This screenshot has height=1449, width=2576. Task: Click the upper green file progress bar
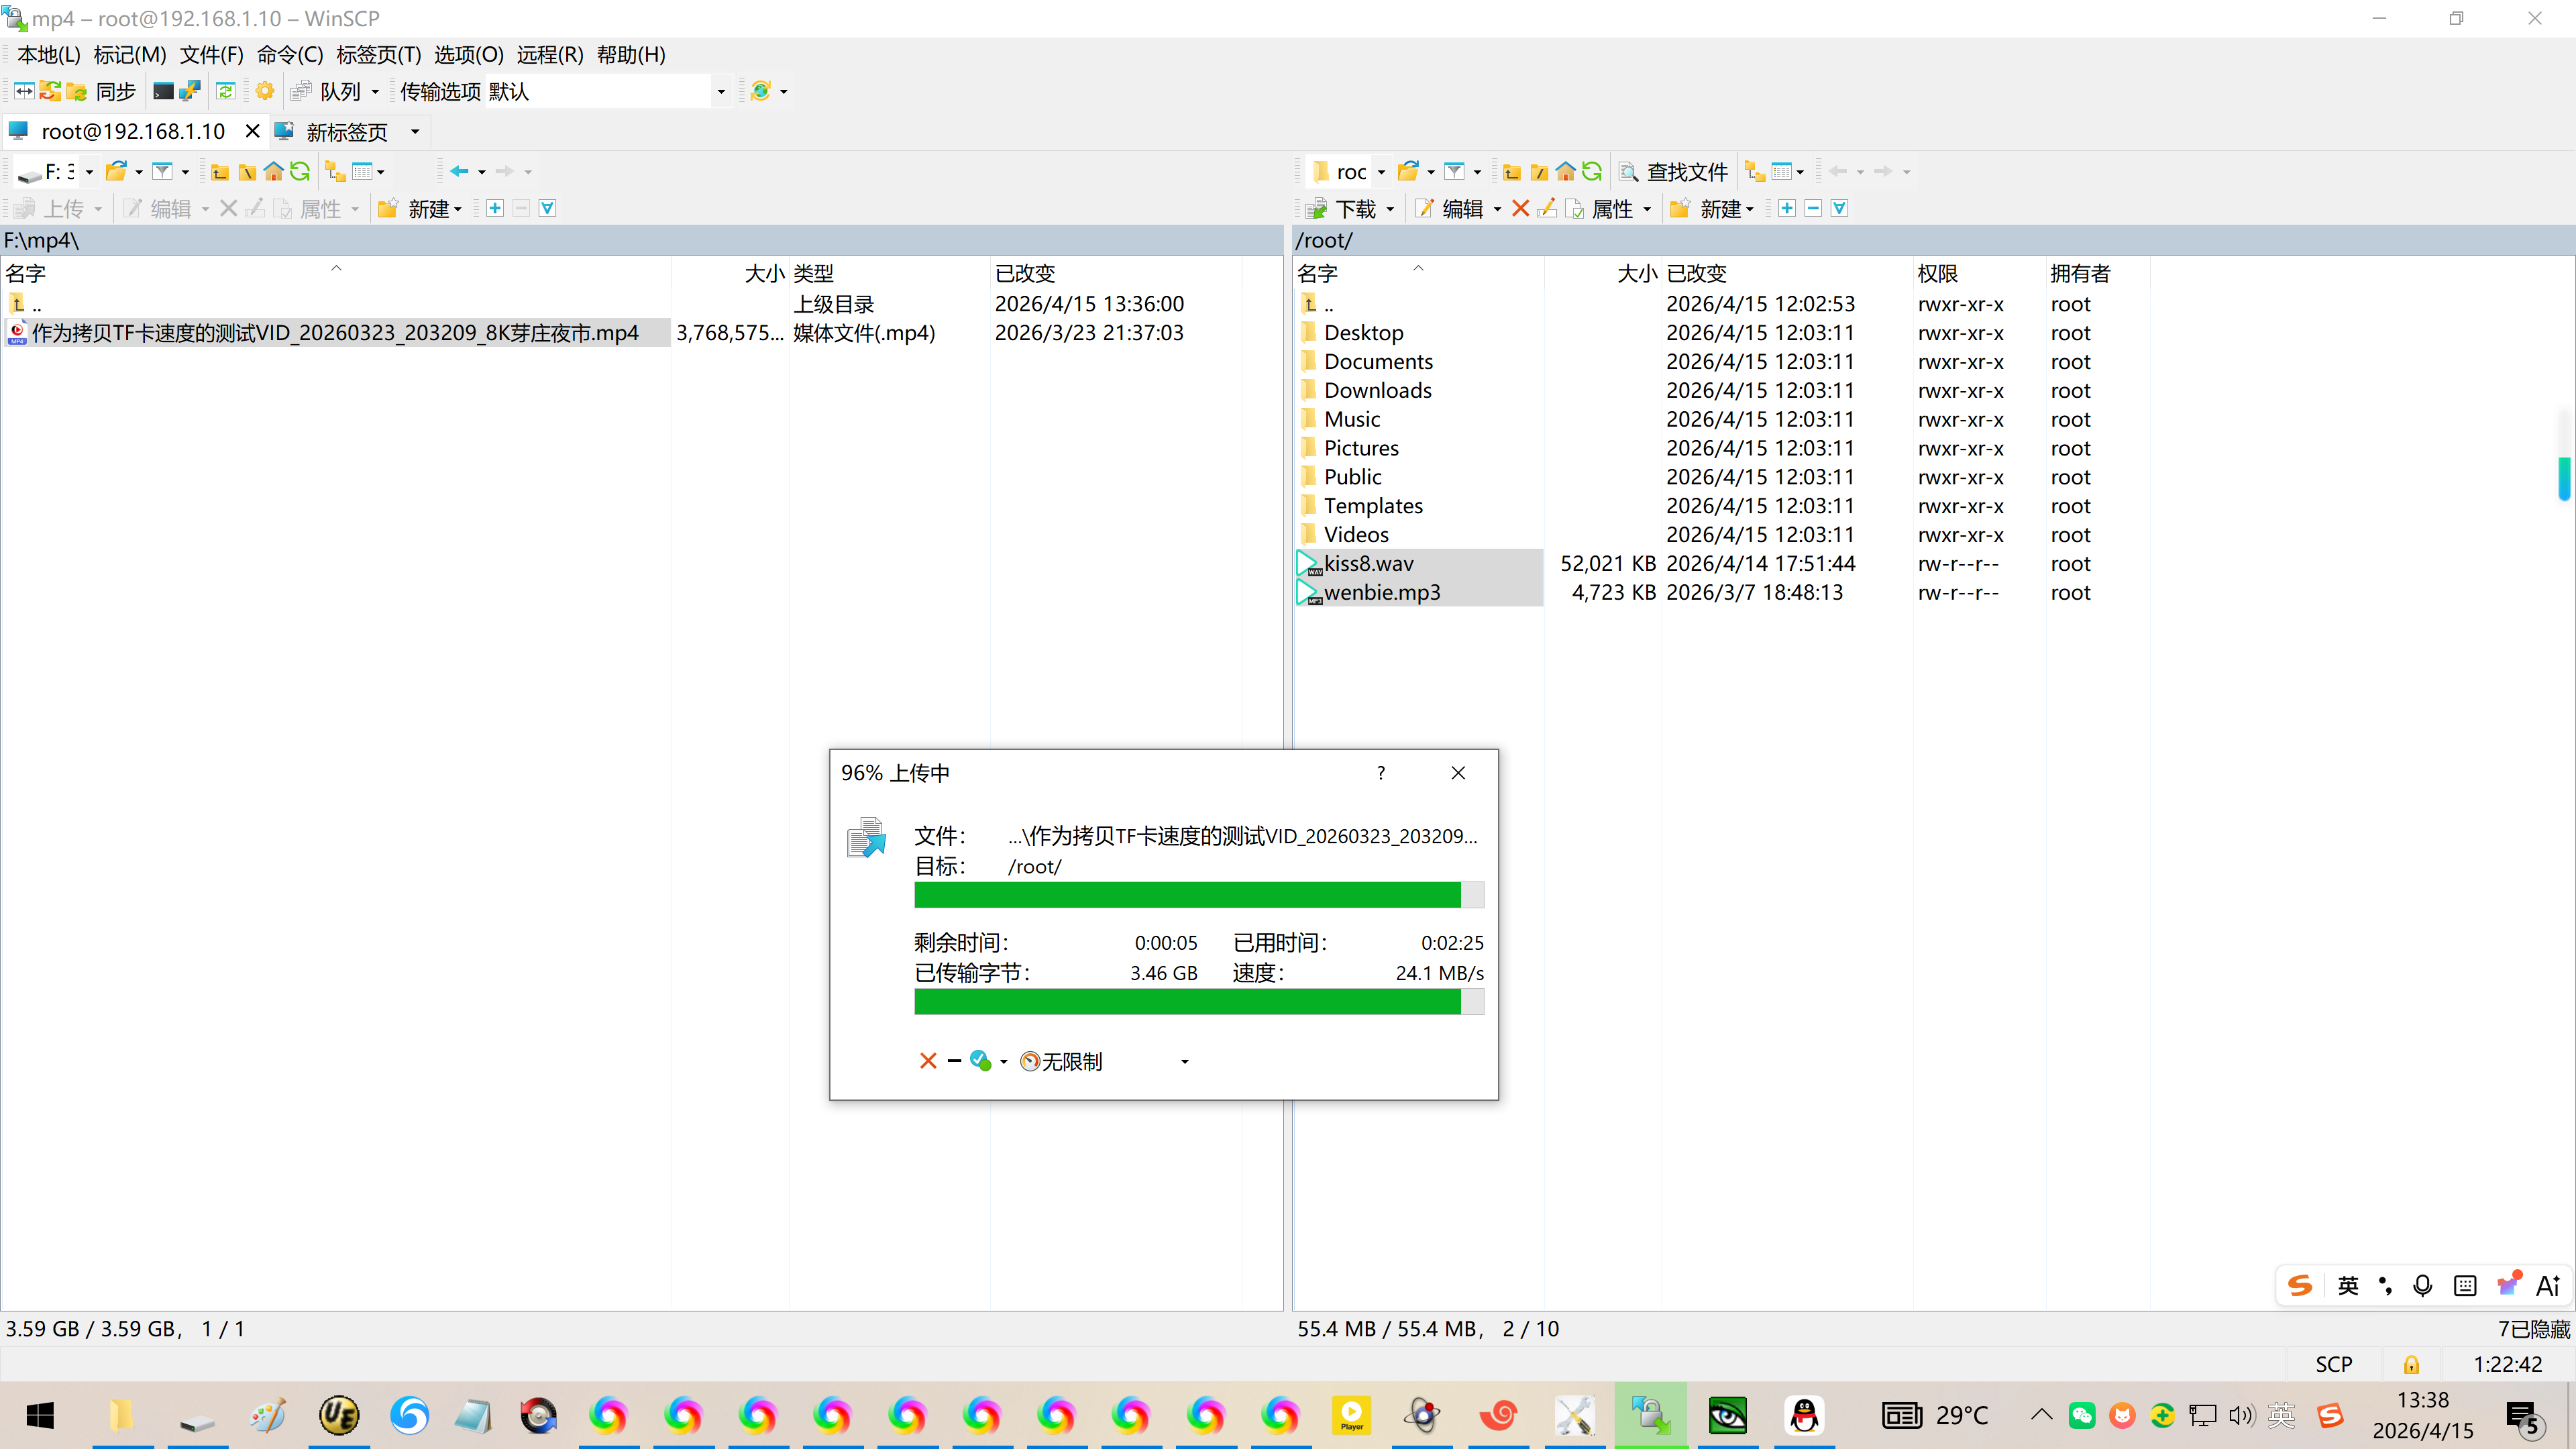pyautogui.click(x=1187, y=894)
